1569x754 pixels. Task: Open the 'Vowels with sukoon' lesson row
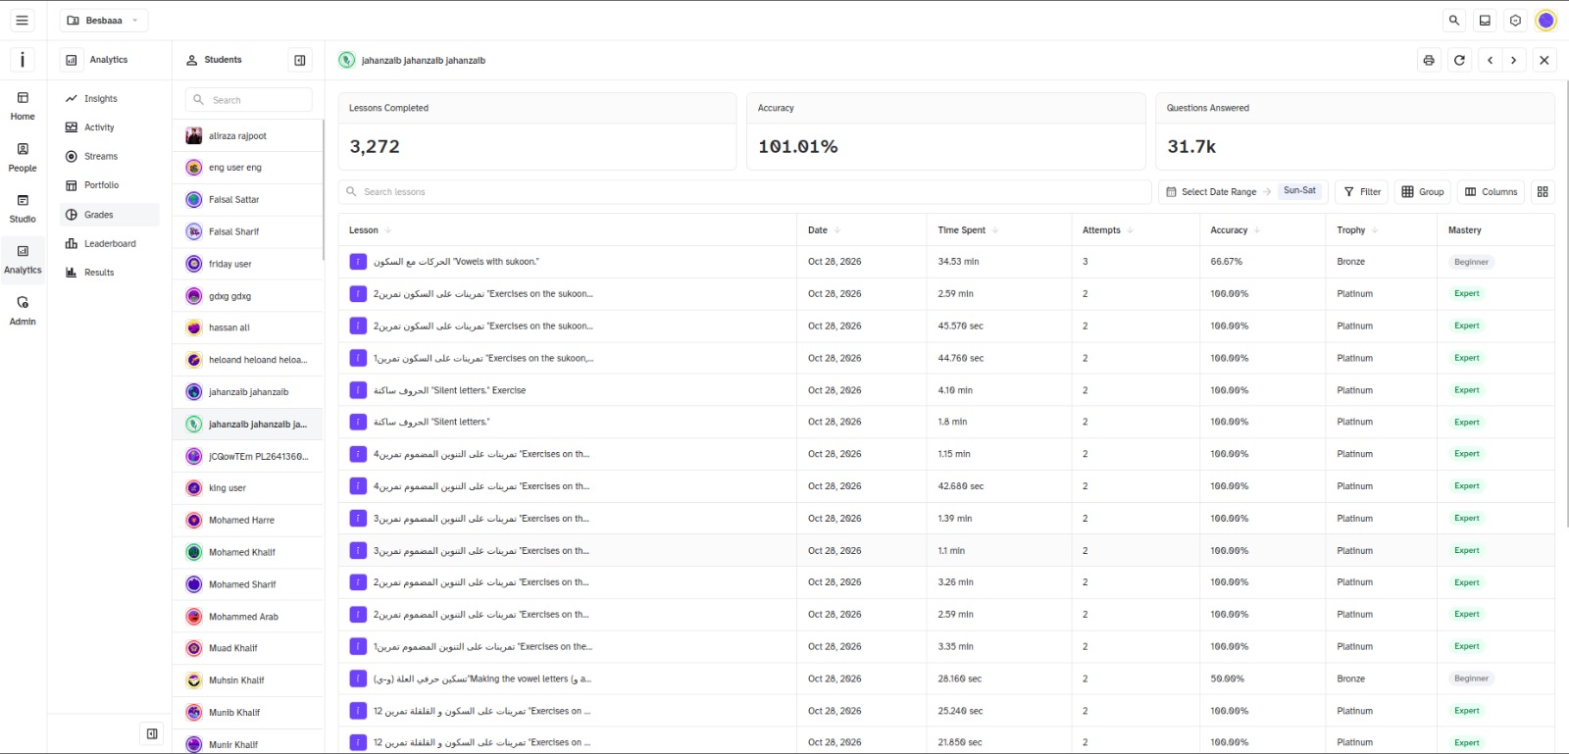coord(946,262)
